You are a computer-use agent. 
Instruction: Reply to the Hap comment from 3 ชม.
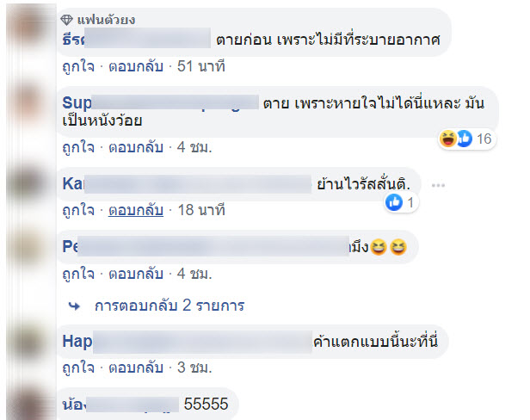point(136,367)
